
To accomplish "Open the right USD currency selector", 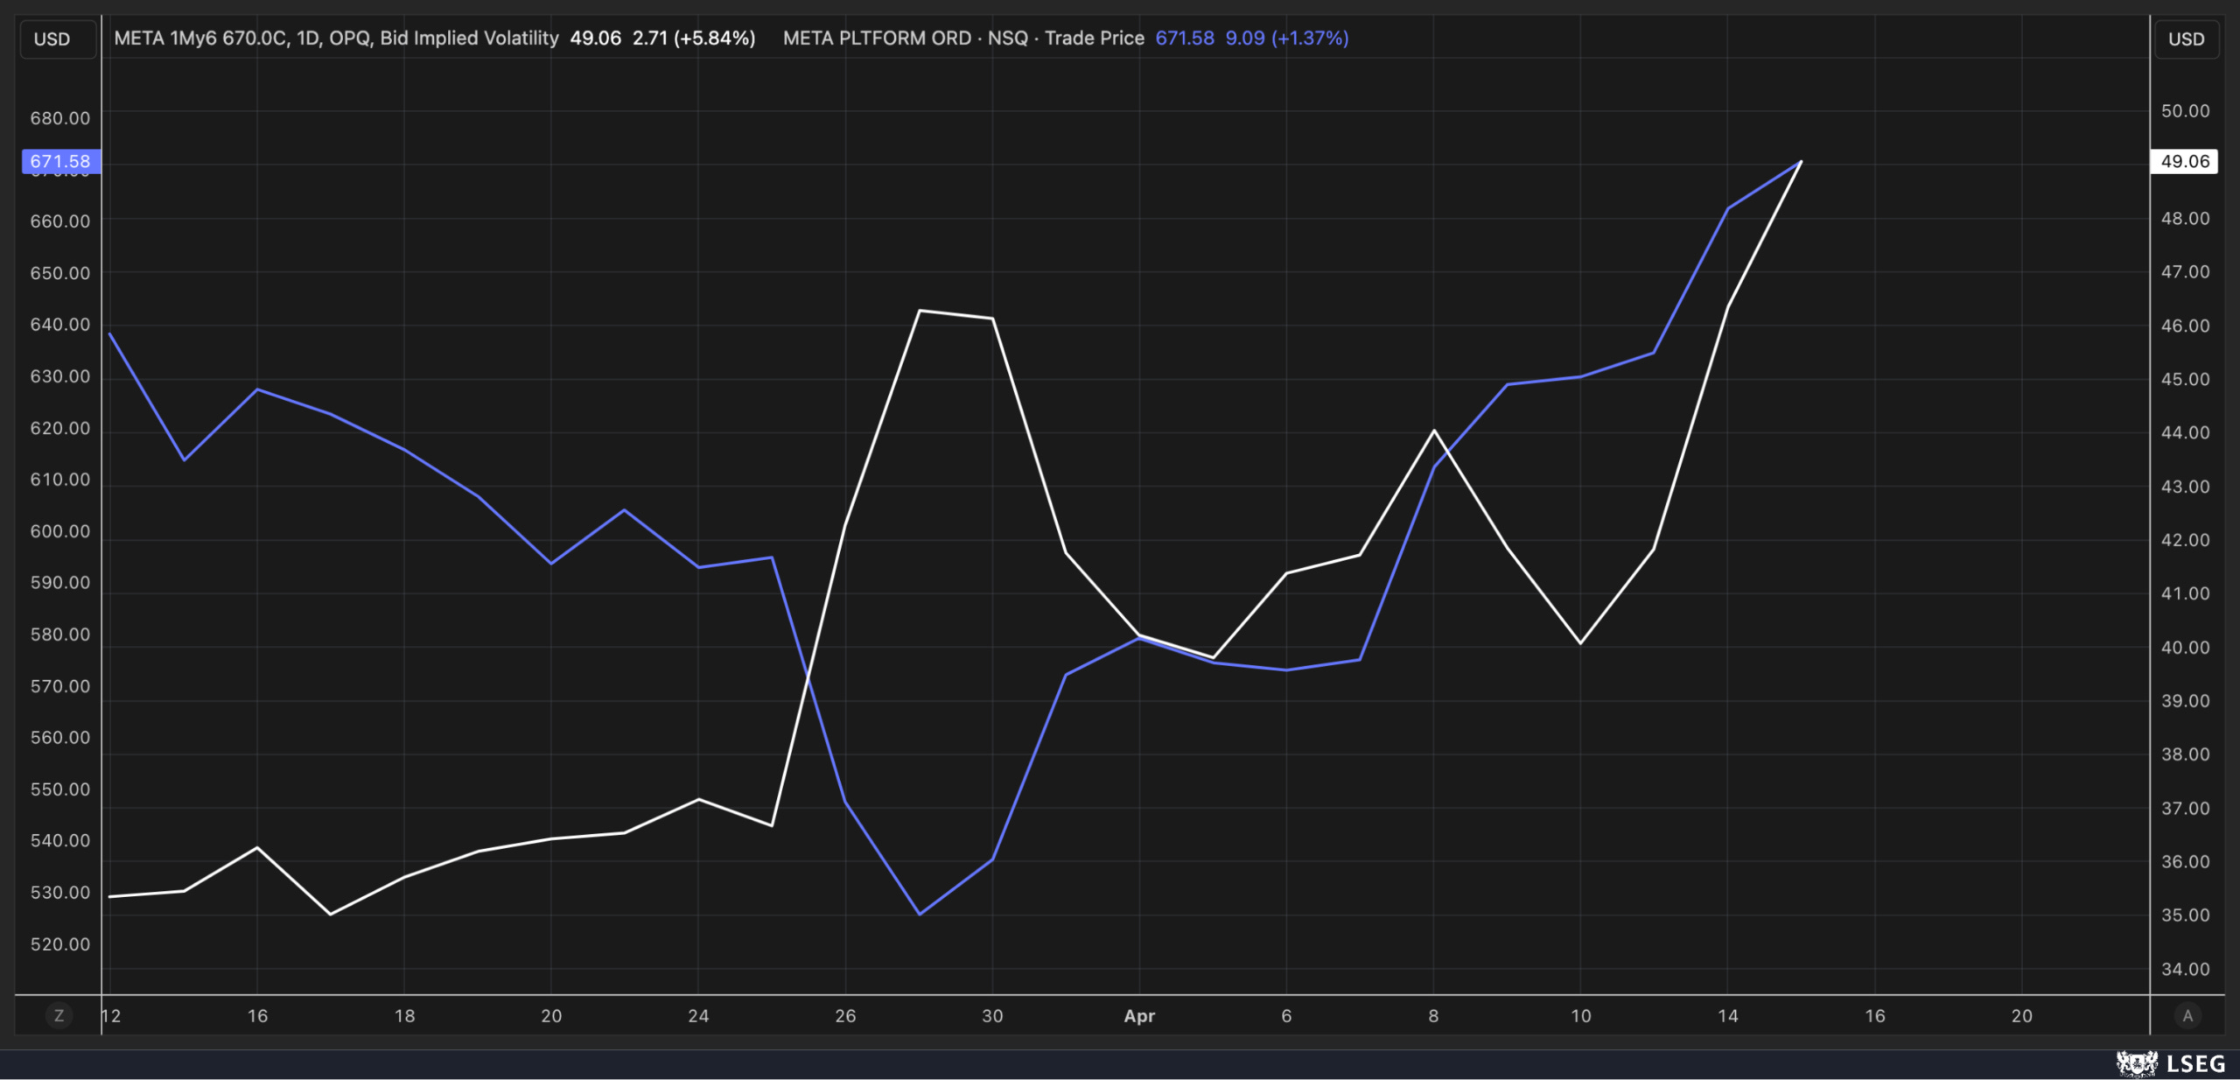I will [2186, 39].
